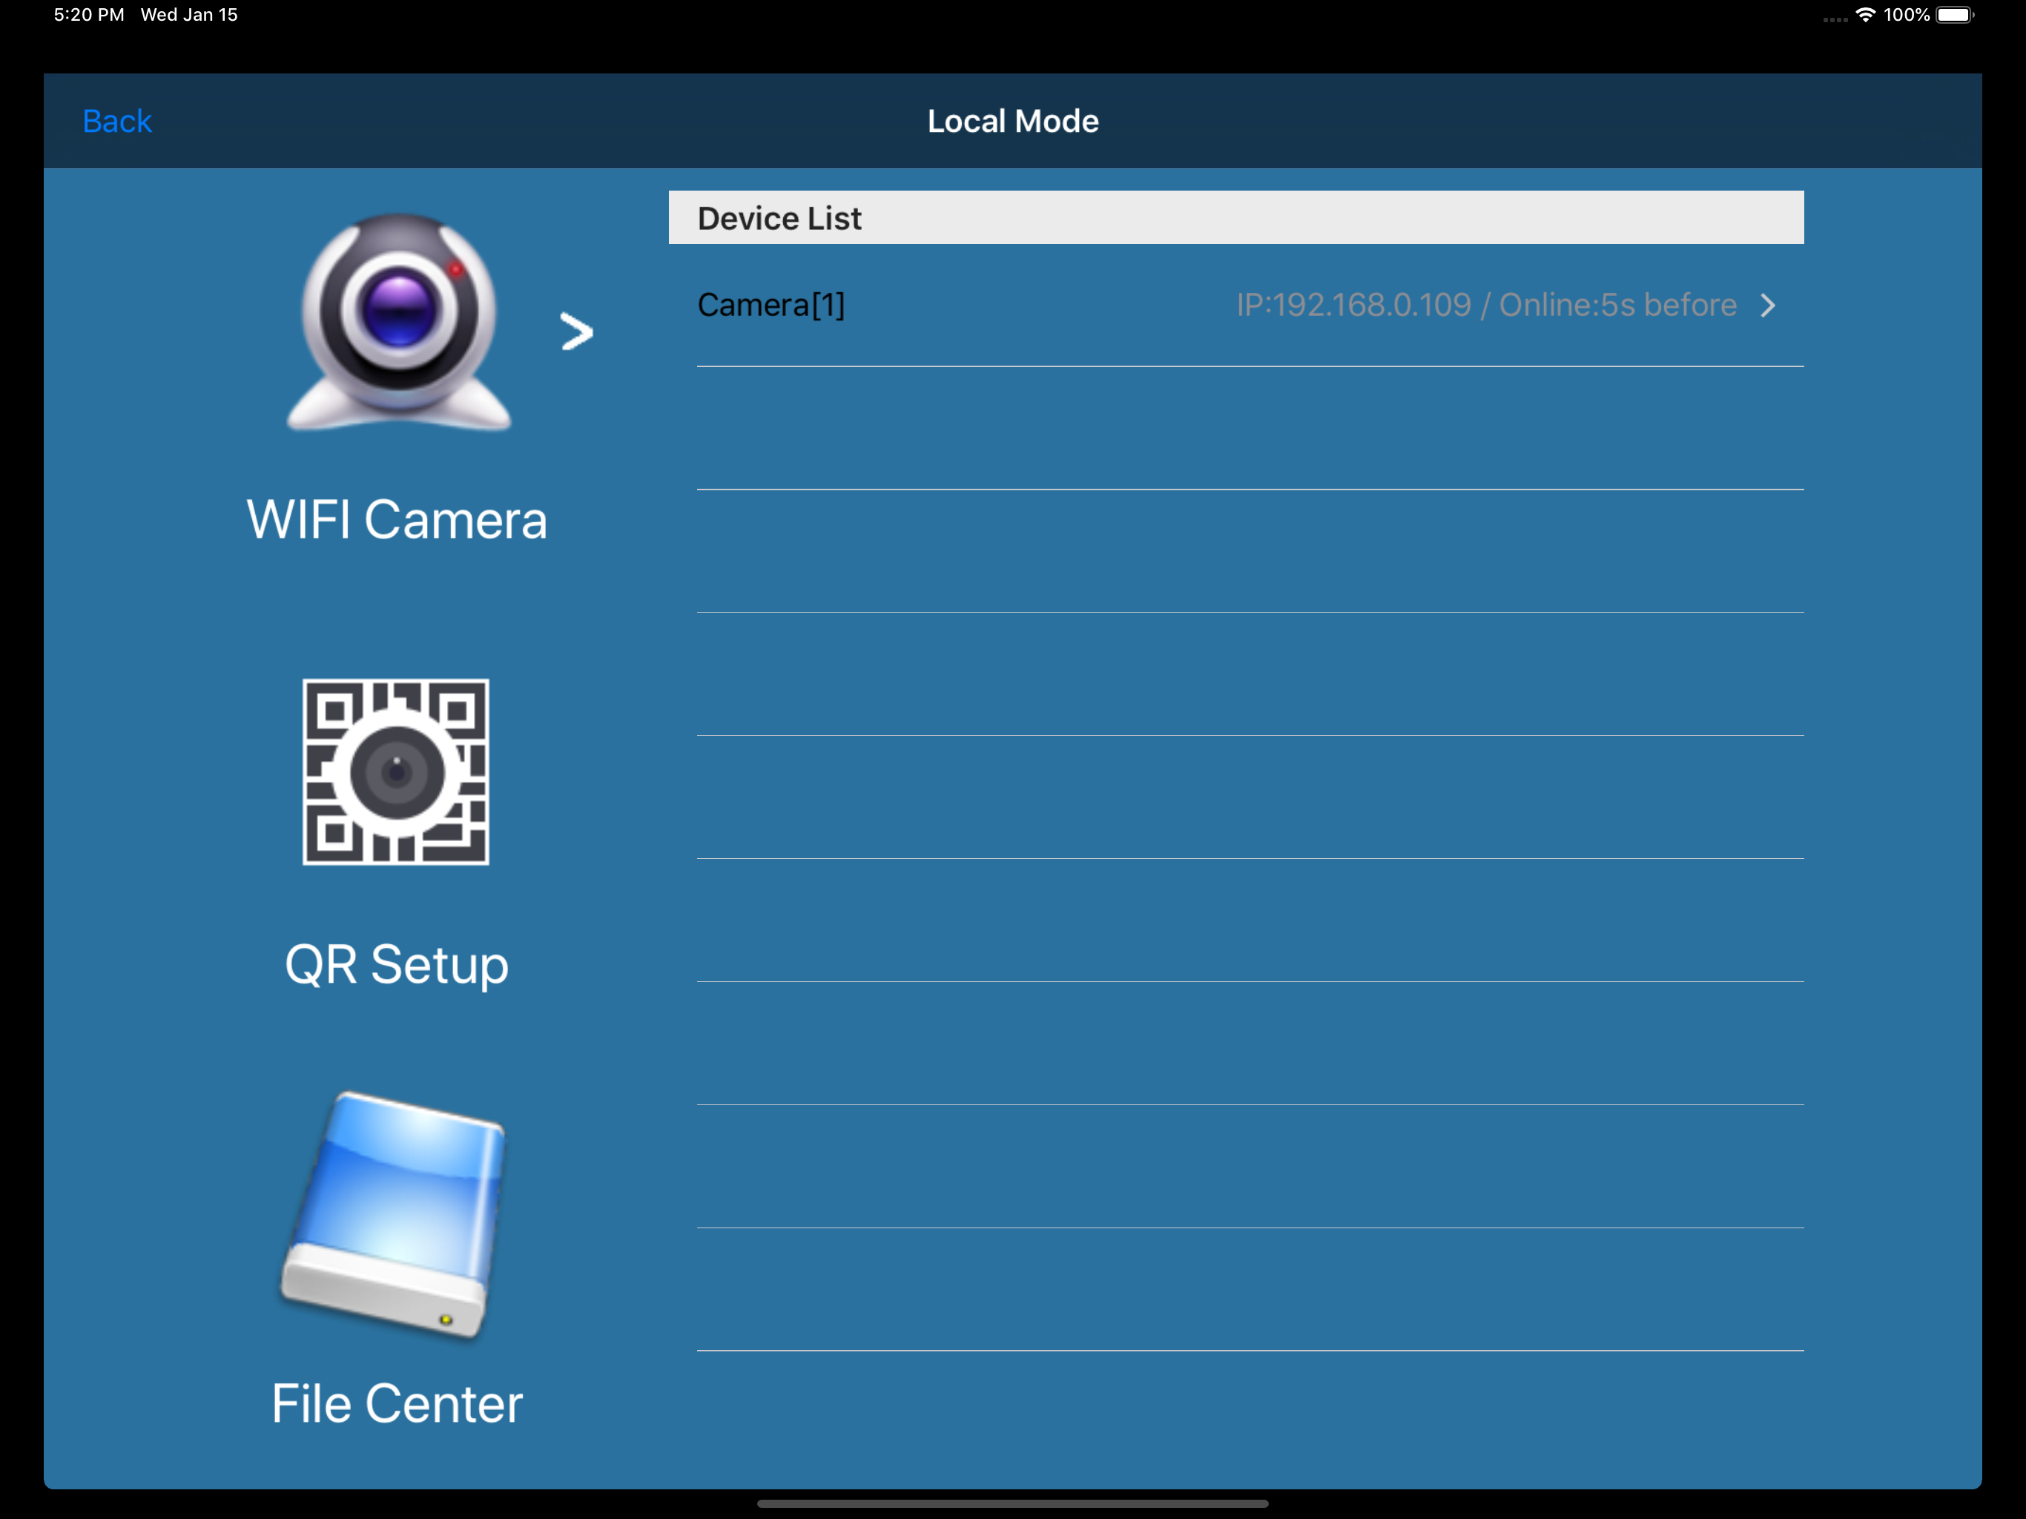Viewport: 2026px width, 1519px height.
Task: Select the QR Setup label
Action: (397, 965)
